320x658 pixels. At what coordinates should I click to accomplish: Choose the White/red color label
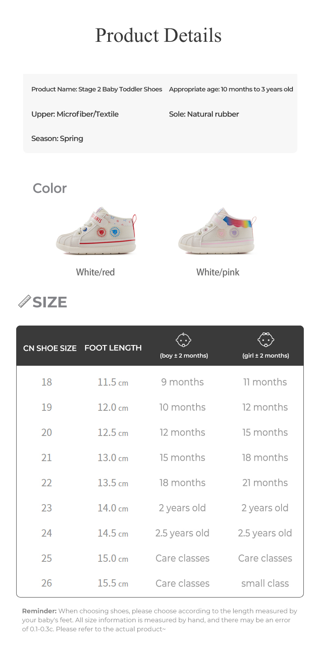click(96, 272)
